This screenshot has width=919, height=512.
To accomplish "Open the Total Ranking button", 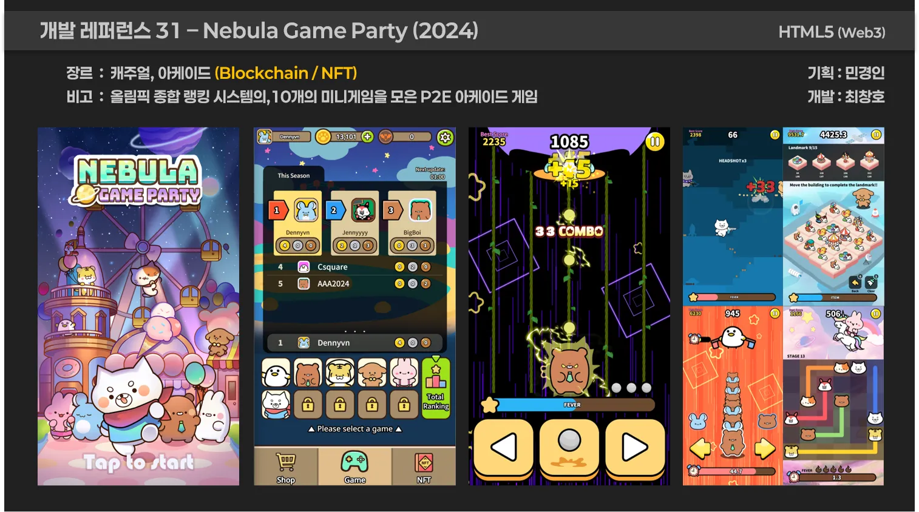I will point(436,388).
